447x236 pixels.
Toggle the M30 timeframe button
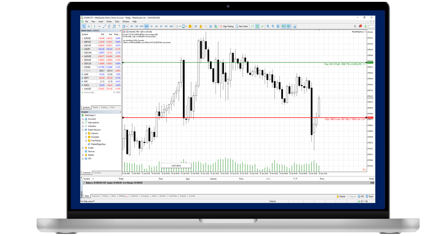[x=146, y=26]
